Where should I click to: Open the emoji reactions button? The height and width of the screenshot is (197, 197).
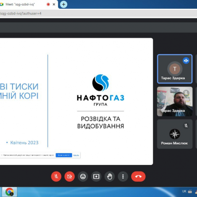tap(83, 177)
